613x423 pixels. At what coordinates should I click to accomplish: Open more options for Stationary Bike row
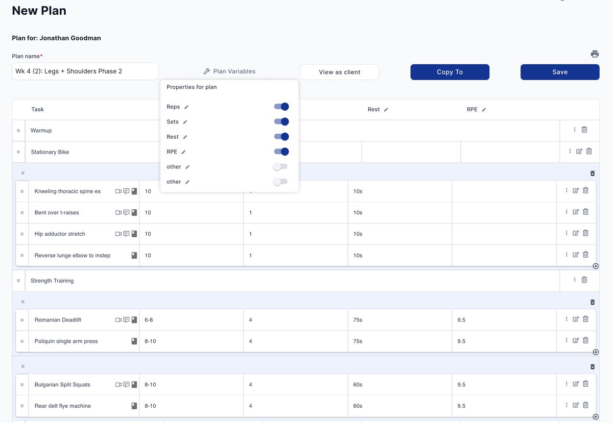570,151
